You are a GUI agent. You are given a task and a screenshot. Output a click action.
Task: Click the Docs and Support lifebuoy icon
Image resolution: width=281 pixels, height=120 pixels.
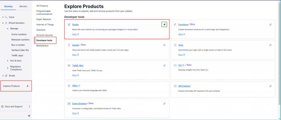point(2,107)
